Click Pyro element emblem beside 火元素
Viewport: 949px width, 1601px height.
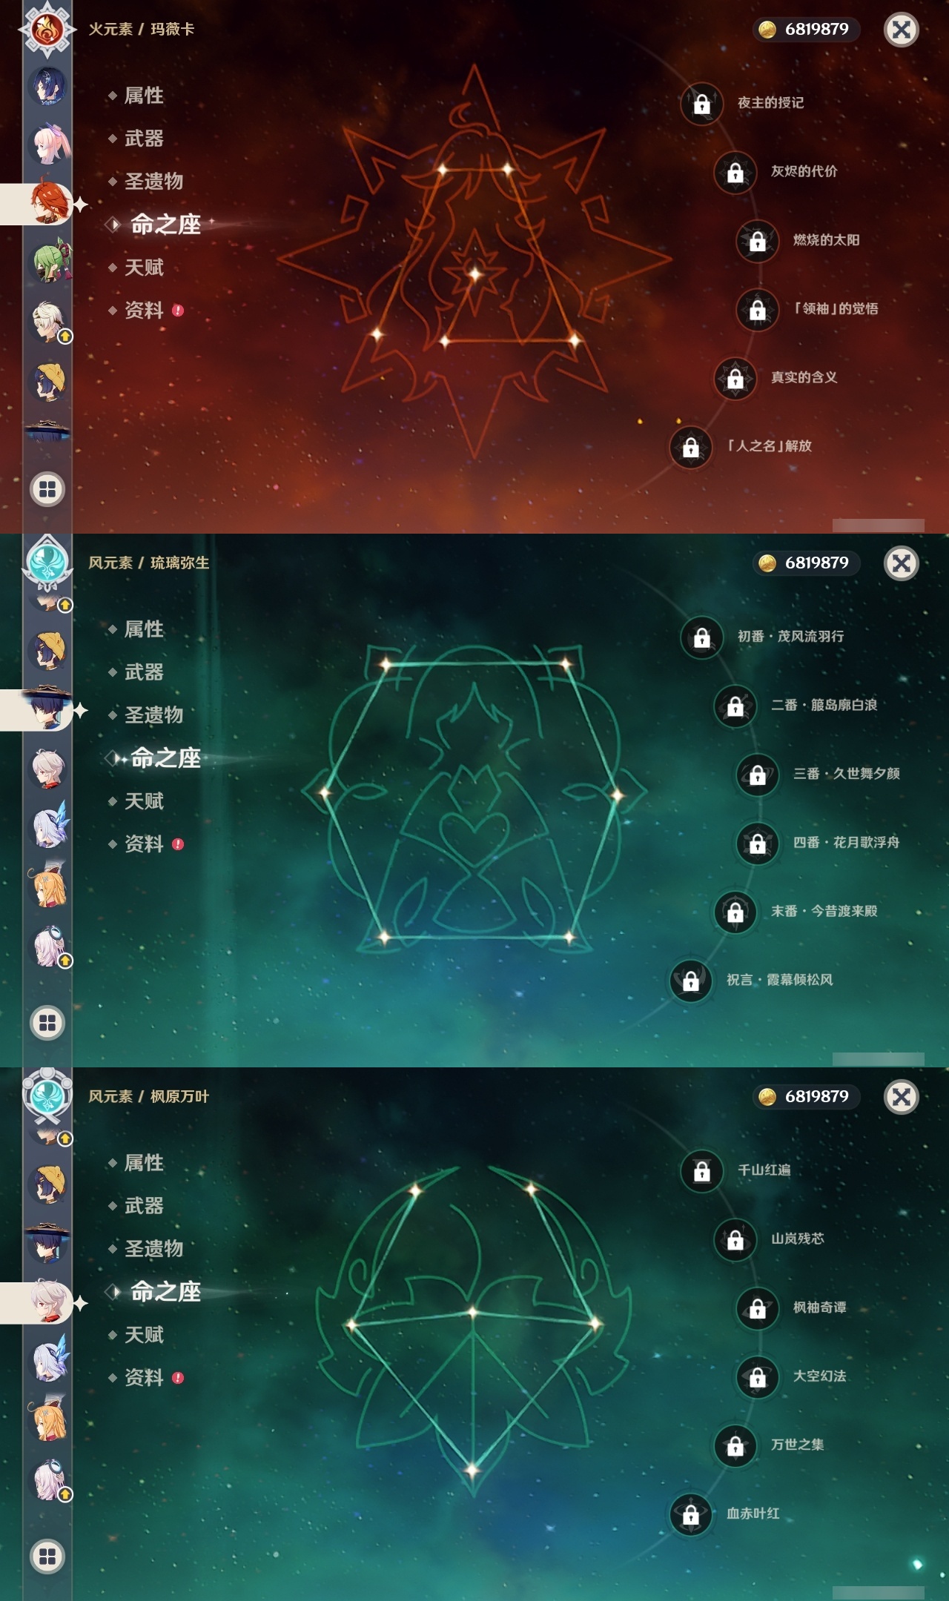pos(47,30)
